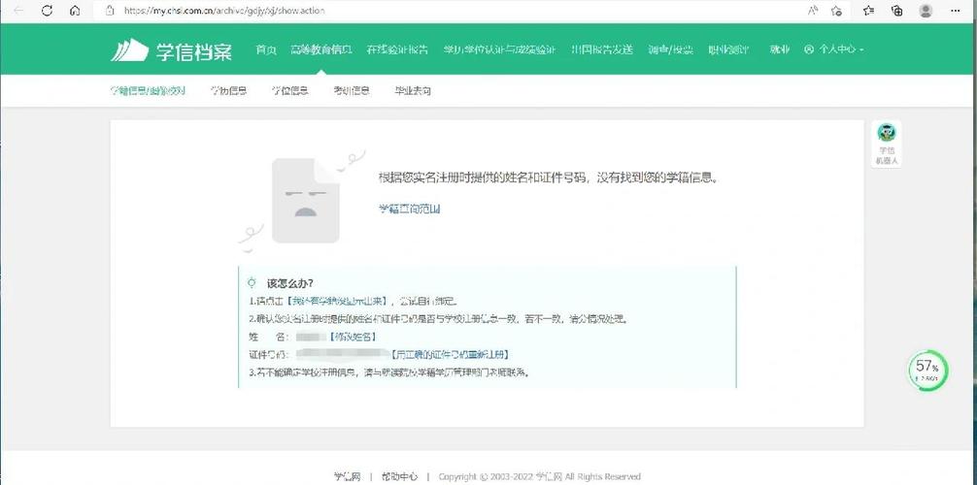
Task: Go to browser home icon
Action: pos(75,11)
